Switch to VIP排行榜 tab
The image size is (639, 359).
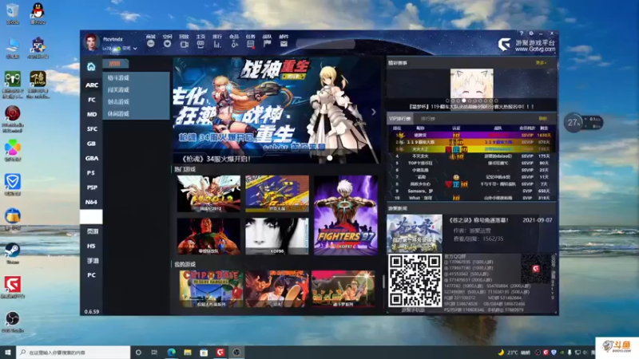click(400, 119)
